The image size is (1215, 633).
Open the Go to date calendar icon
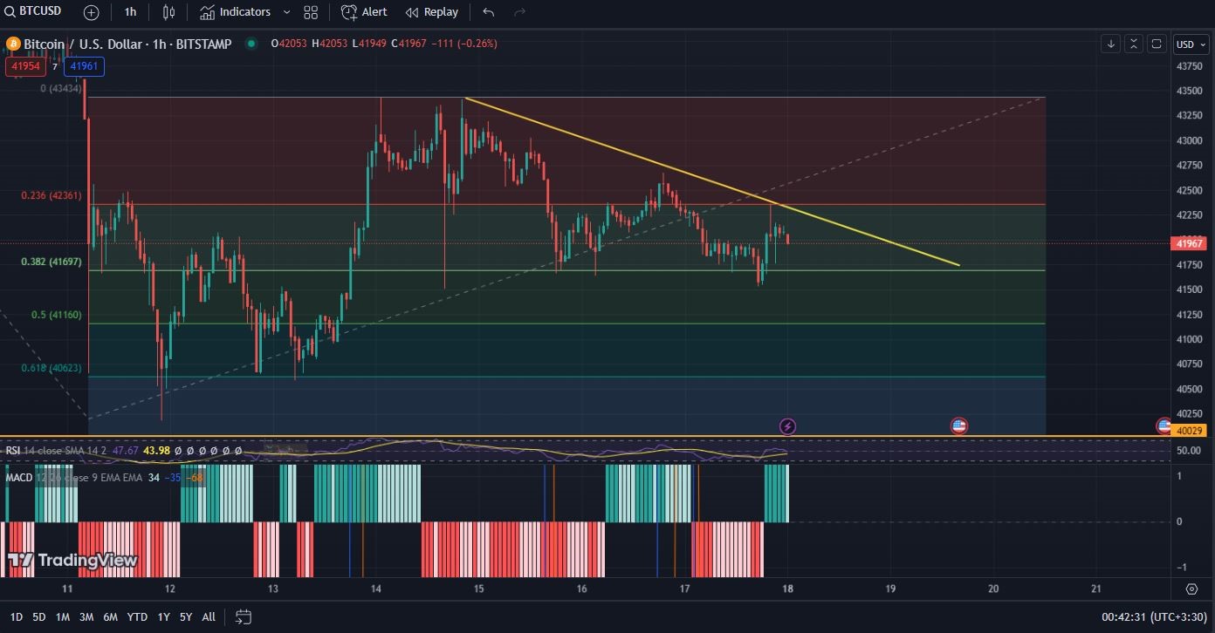point(244,616)
